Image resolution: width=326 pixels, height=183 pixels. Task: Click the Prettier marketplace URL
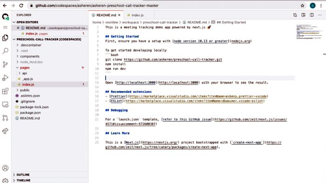coord(198,96)
